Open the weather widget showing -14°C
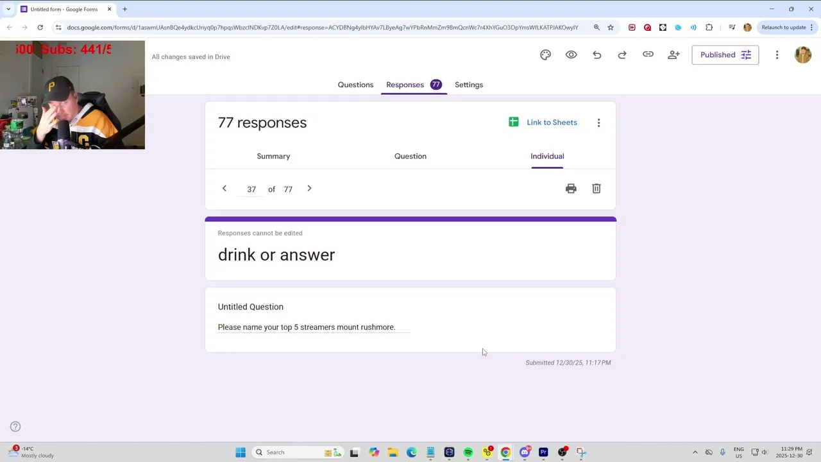This screenshot has height=462, width=821. pos(31,452)
